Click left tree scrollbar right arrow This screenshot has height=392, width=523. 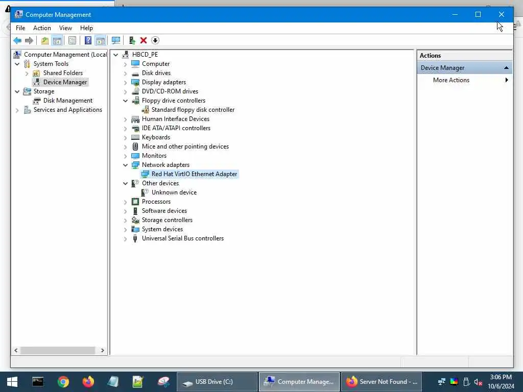click(x=102, y=350)
